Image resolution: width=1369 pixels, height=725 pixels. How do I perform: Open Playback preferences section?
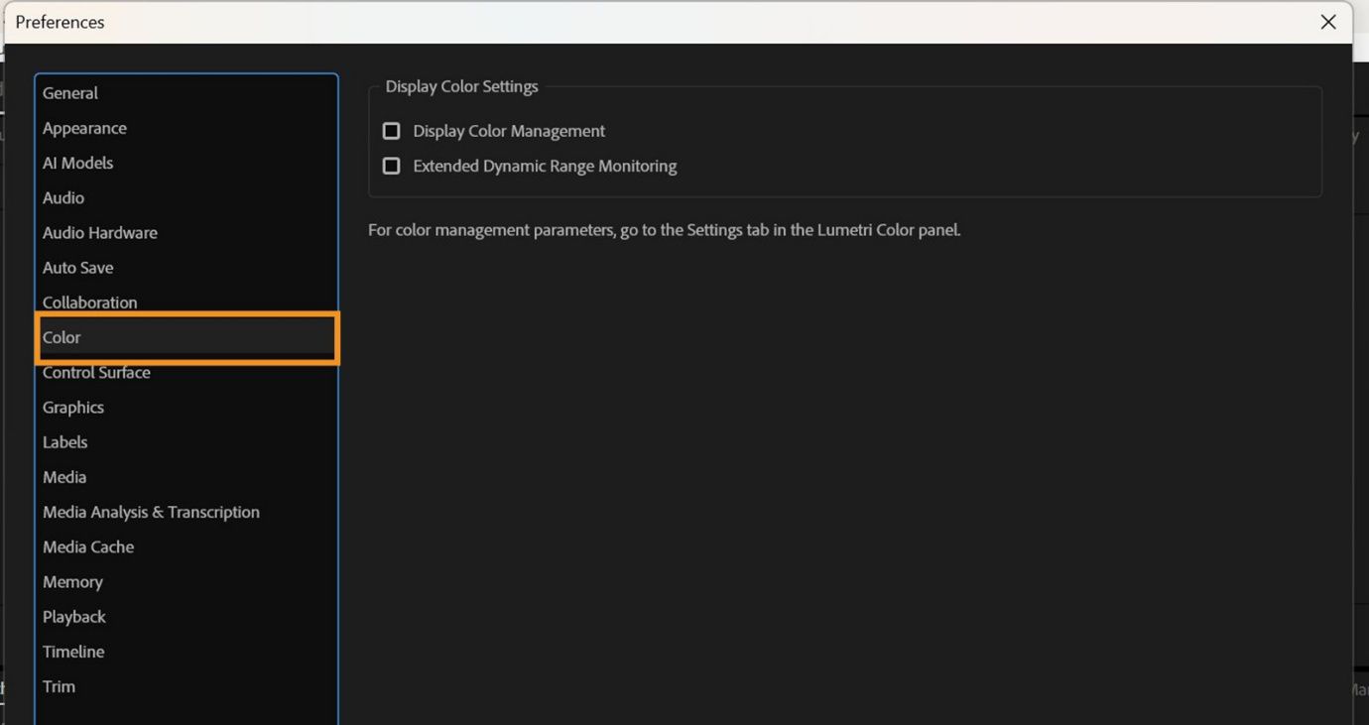(73, 617)
